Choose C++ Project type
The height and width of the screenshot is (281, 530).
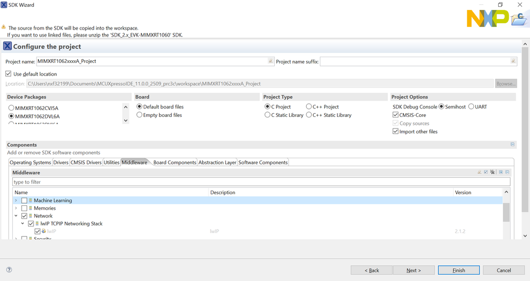pos(309,106)
